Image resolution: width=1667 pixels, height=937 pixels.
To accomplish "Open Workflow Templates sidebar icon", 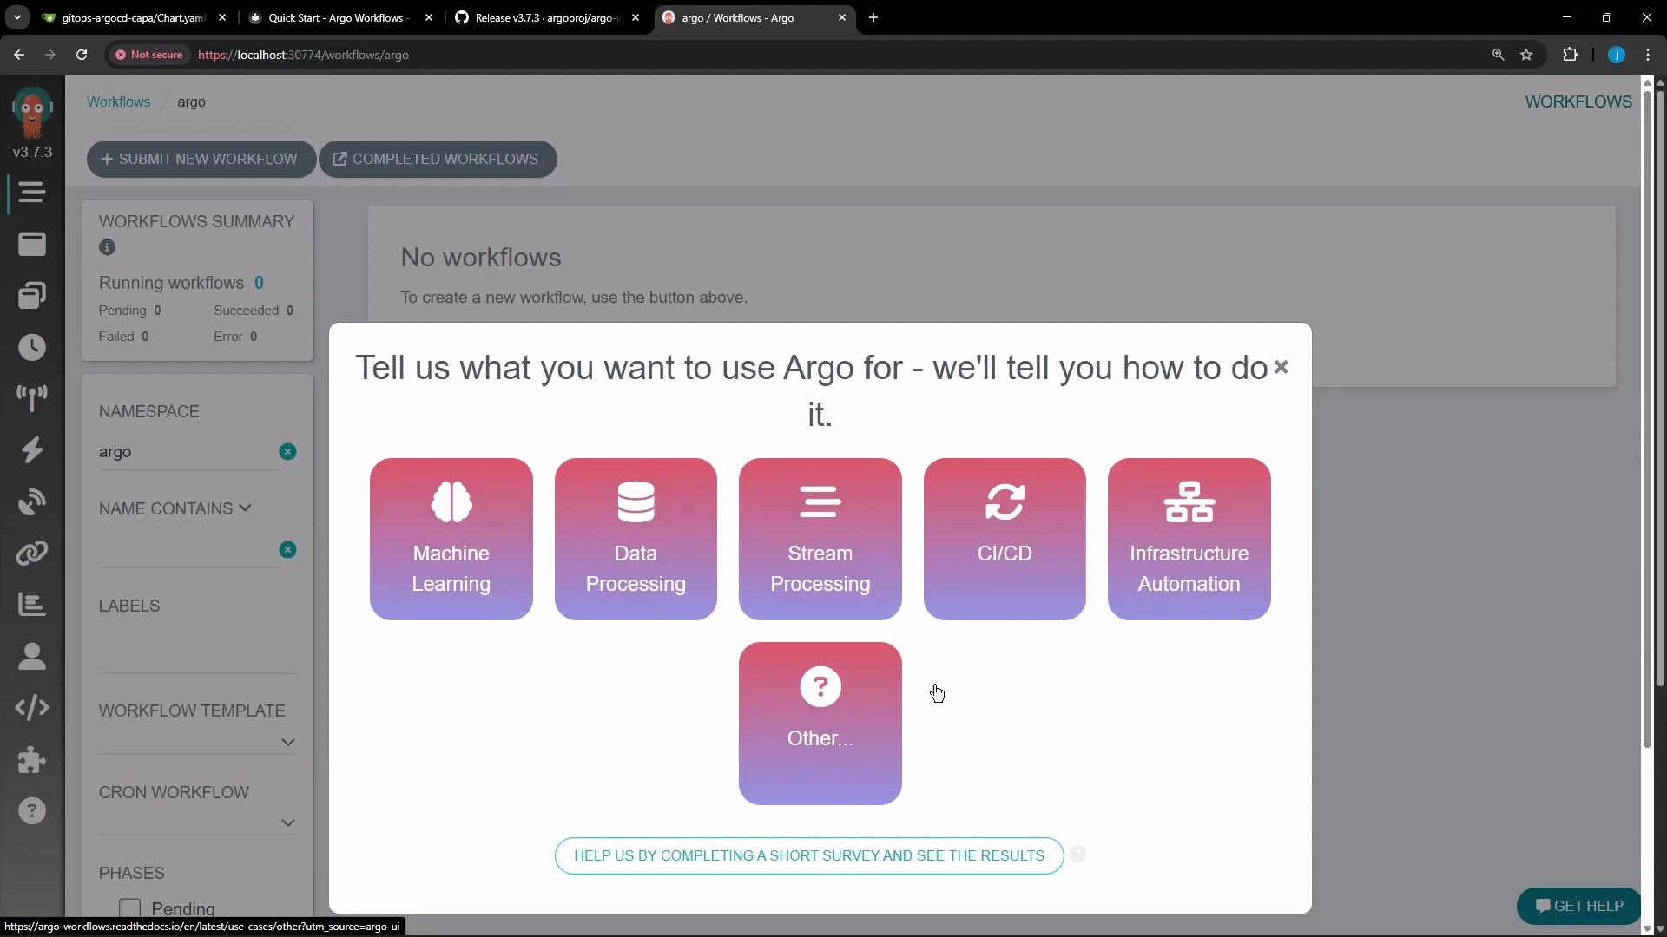I will tap(32, 245).
